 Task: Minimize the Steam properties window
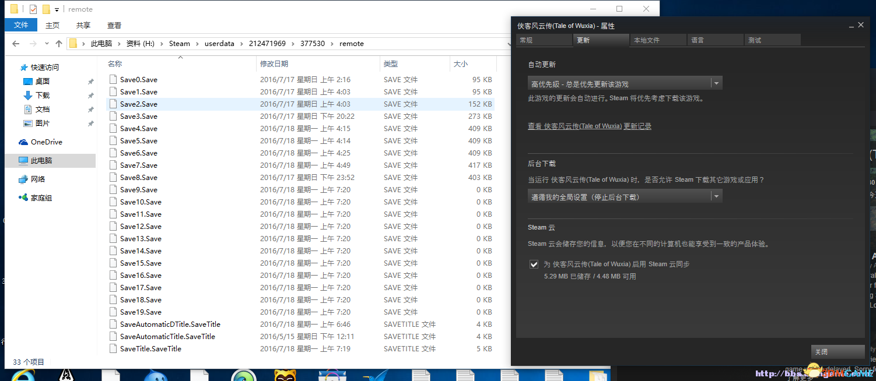(851, 26)
